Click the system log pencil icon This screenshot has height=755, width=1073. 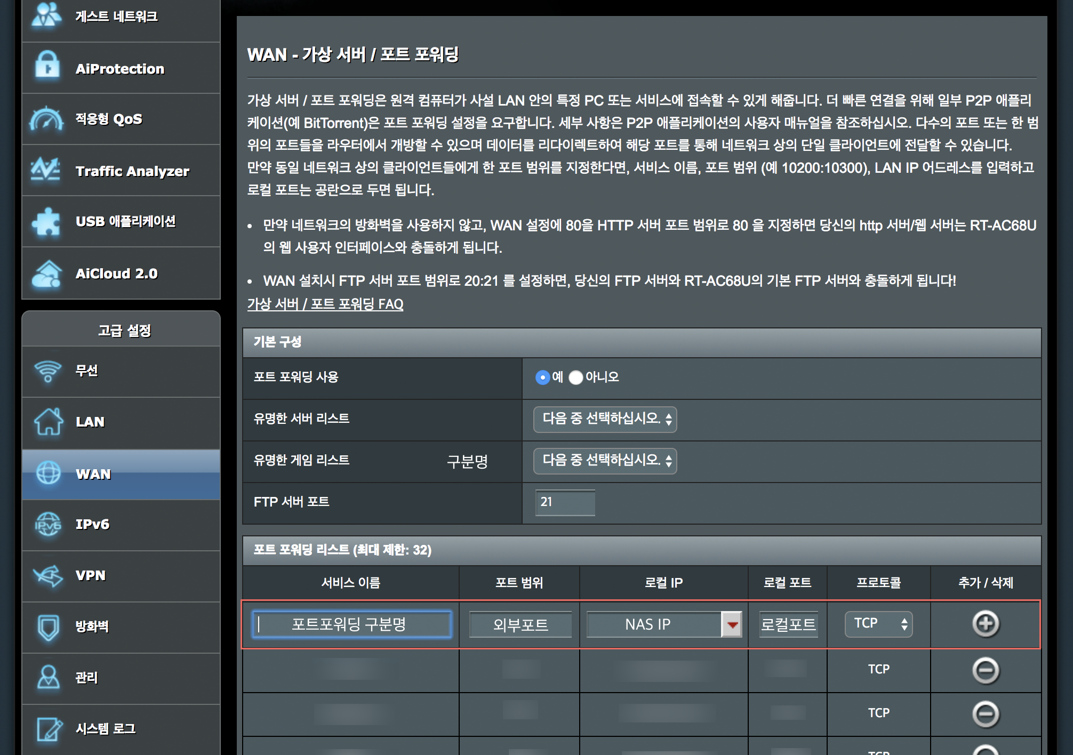tap(50, 729)
